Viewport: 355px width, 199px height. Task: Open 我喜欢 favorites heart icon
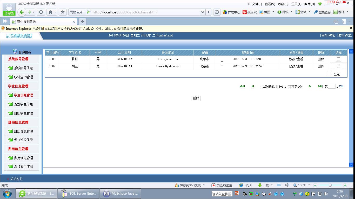point(250,12)
